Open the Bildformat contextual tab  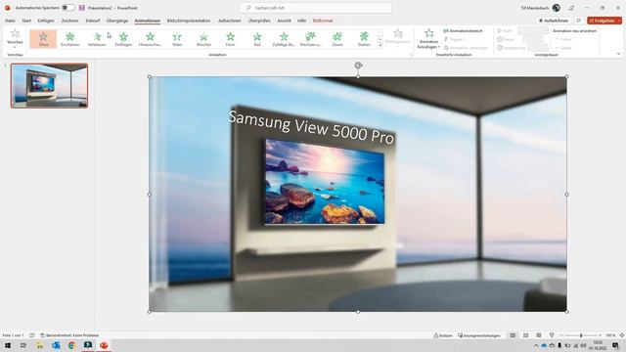point(323,21)
